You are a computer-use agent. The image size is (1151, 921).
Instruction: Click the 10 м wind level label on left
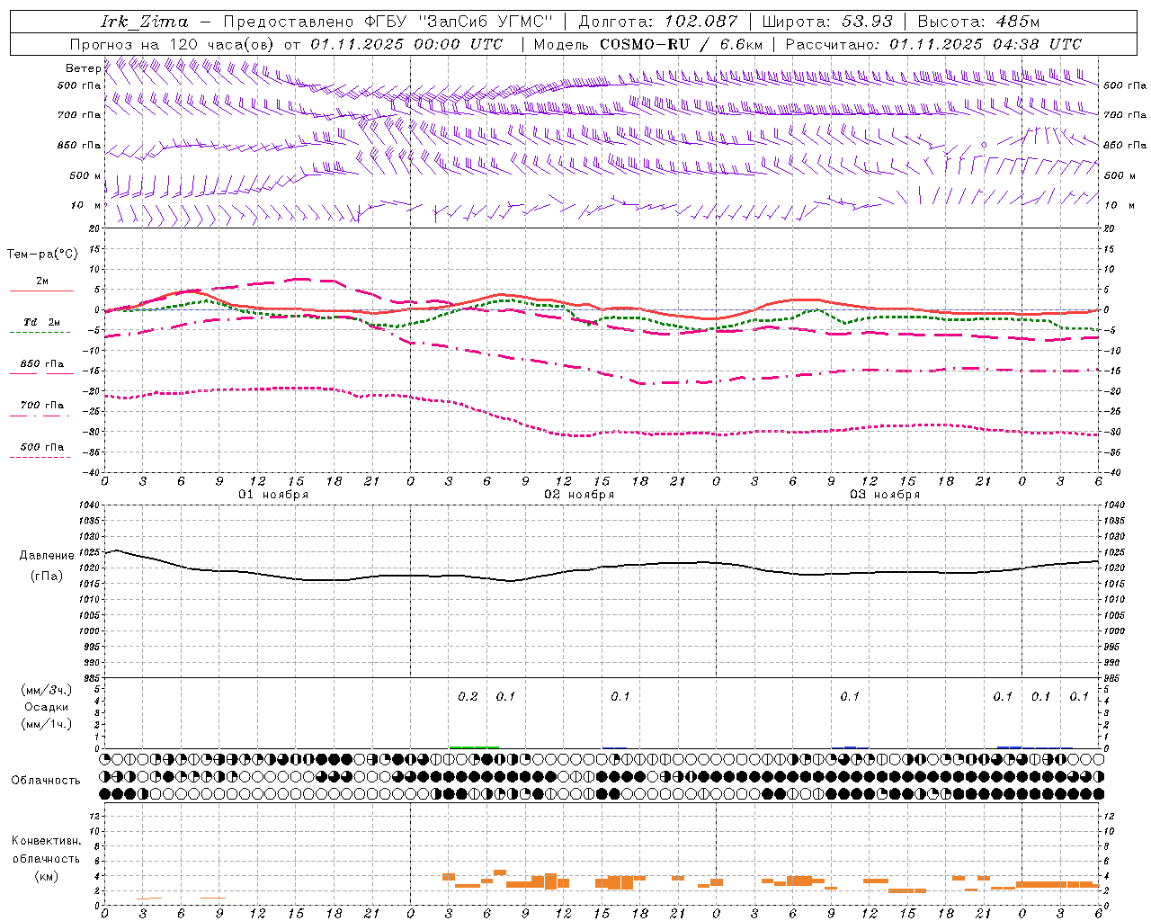tap(85, 206)
